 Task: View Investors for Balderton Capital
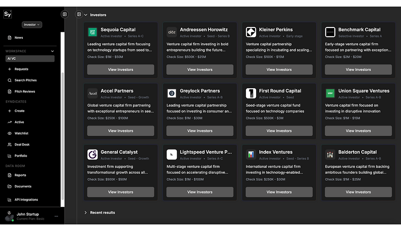pos(358,192)
